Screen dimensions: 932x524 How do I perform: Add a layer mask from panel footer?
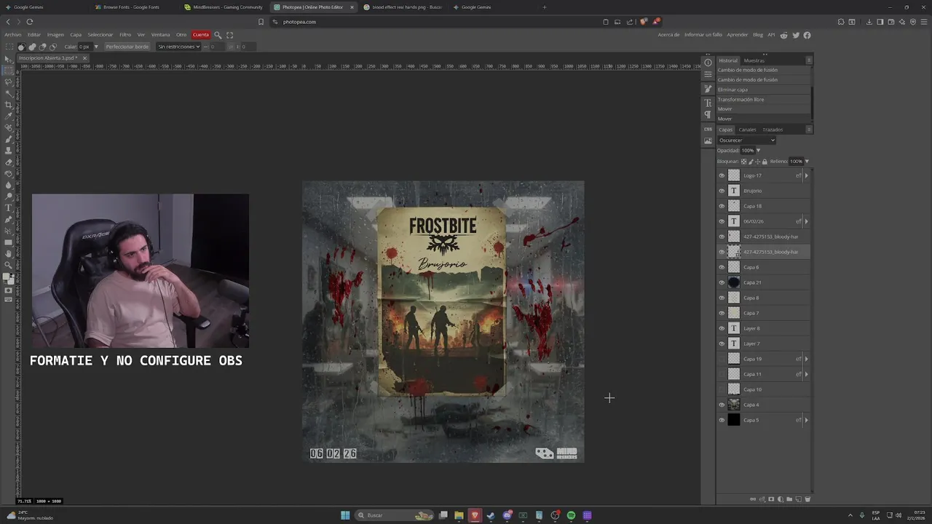coord(771,499)
